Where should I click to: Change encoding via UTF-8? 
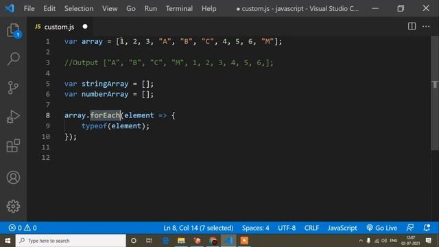(287, 228)
